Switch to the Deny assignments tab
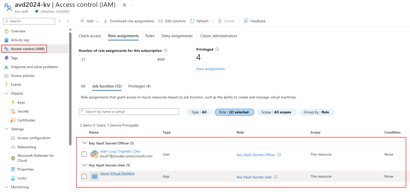The image size is (410, 192). point(177,36)
